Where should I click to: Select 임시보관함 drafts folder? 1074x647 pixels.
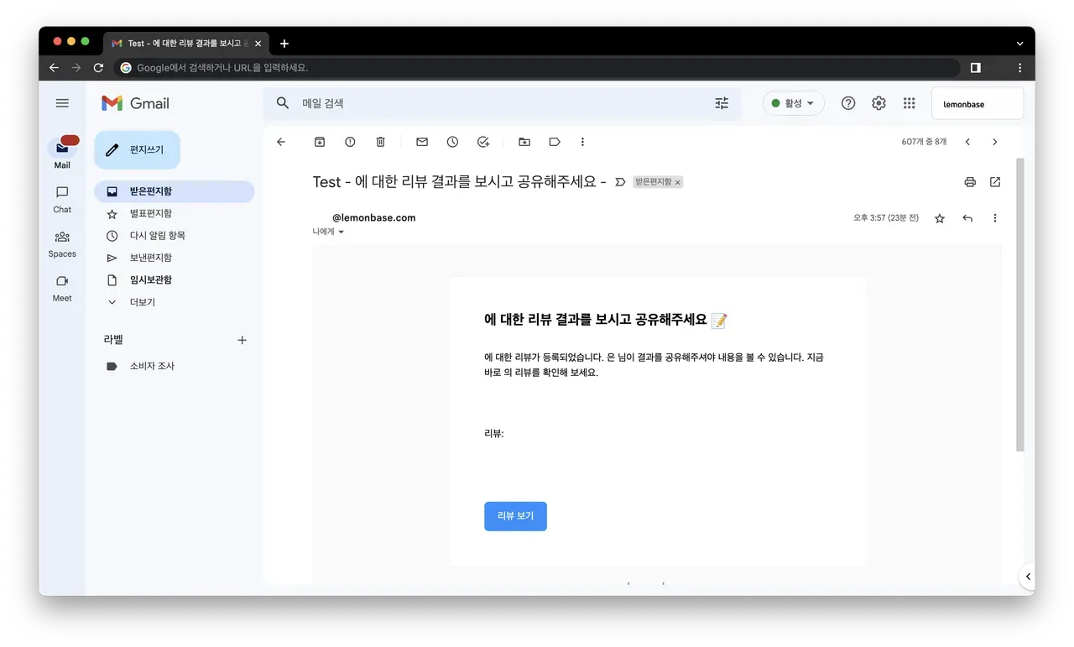point(174,280)
